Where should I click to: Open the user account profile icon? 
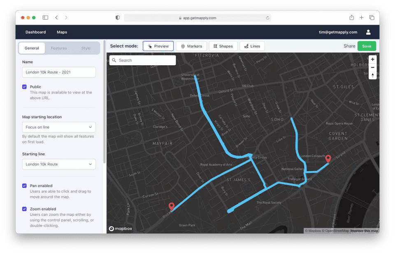[x=368, y=32]
